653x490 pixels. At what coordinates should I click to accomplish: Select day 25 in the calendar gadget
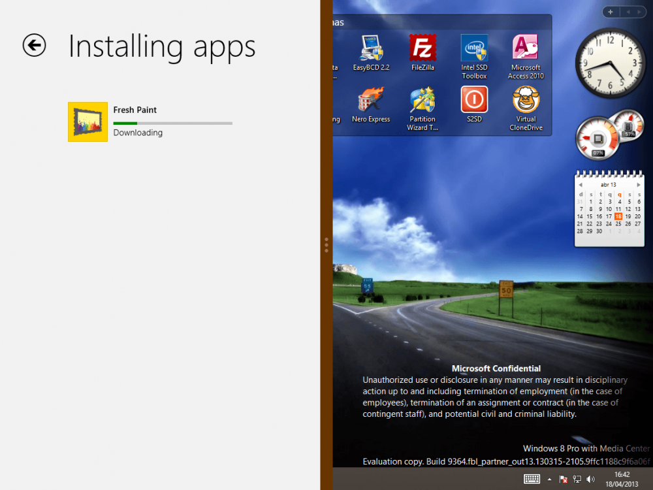pos(618,223)
